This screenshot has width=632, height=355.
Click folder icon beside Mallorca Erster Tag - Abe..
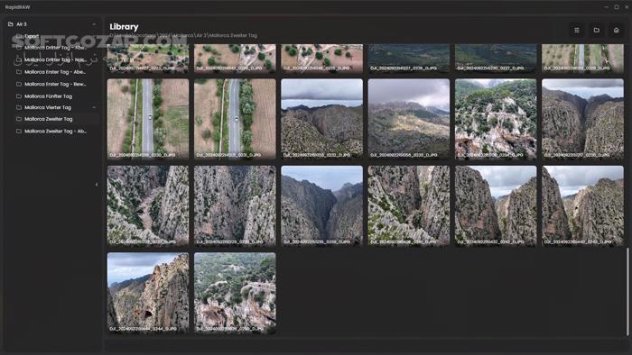click(x=19, y=72)
